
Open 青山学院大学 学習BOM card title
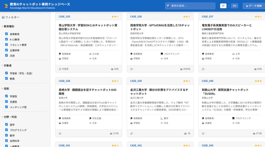[x=88, y=27]
